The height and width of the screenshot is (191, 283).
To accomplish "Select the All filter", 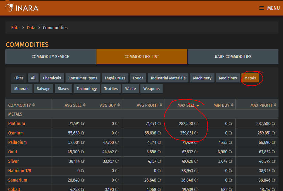I will (33, 78).
